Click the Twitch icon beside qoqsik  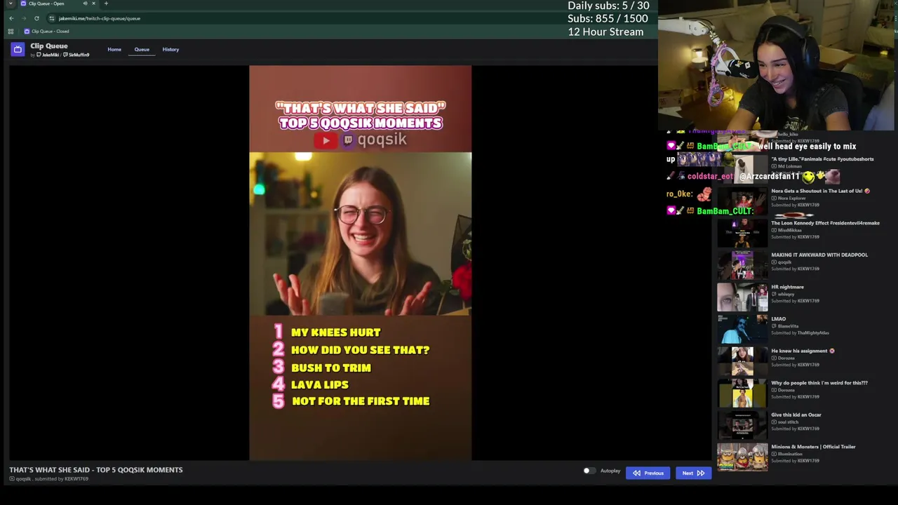point(347,140)
